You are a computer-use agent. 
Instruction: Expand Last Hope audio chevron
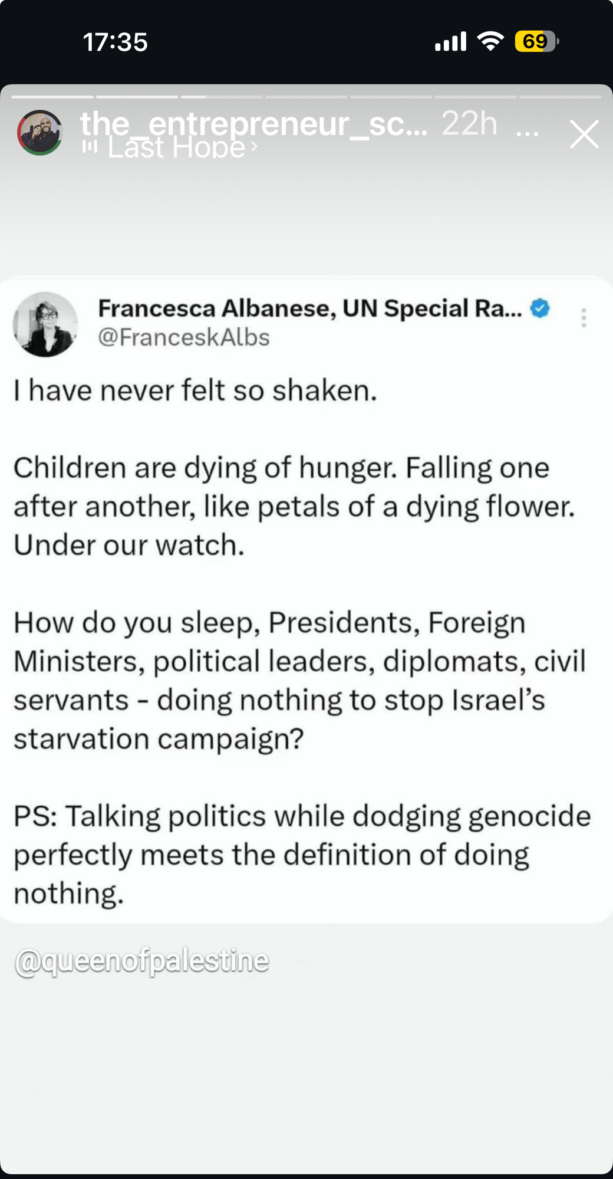(x=254, y=146)
